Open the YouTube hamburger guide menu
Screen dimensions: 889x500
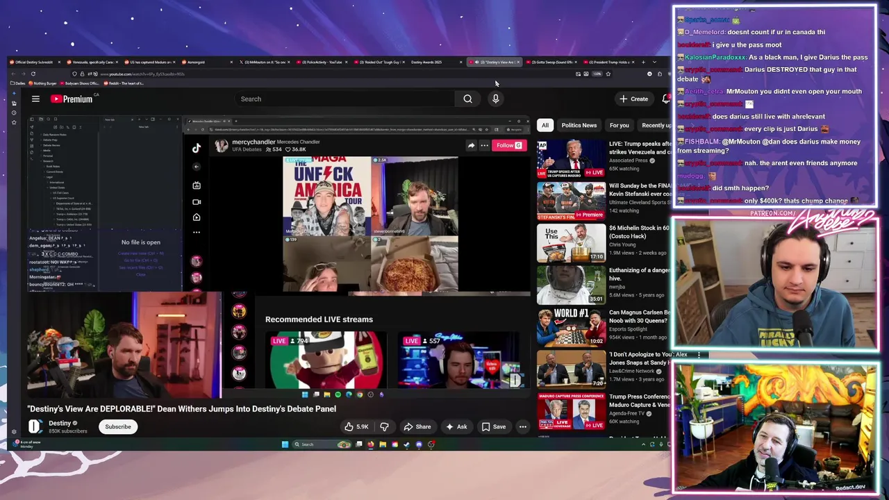click(x=35, y=99)
